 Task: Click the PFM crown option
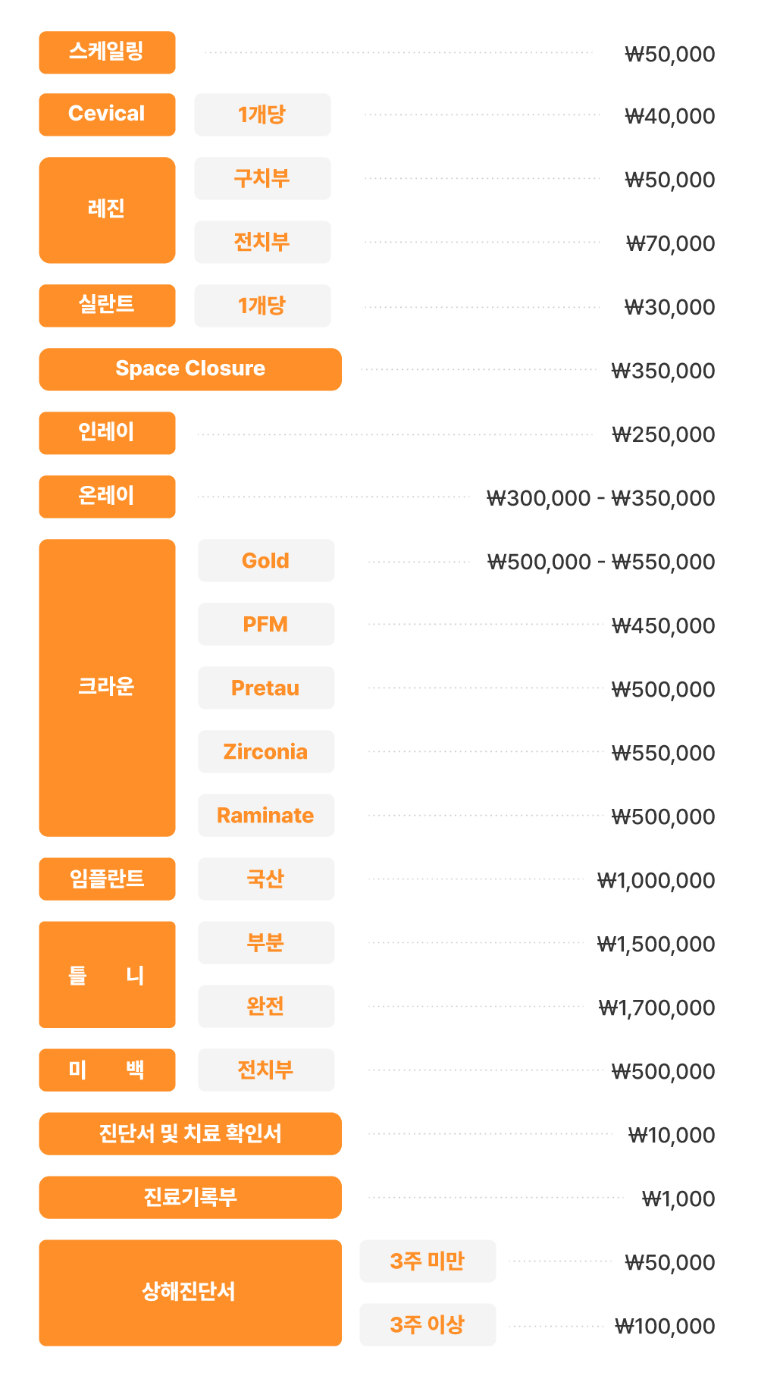(266, 624)
